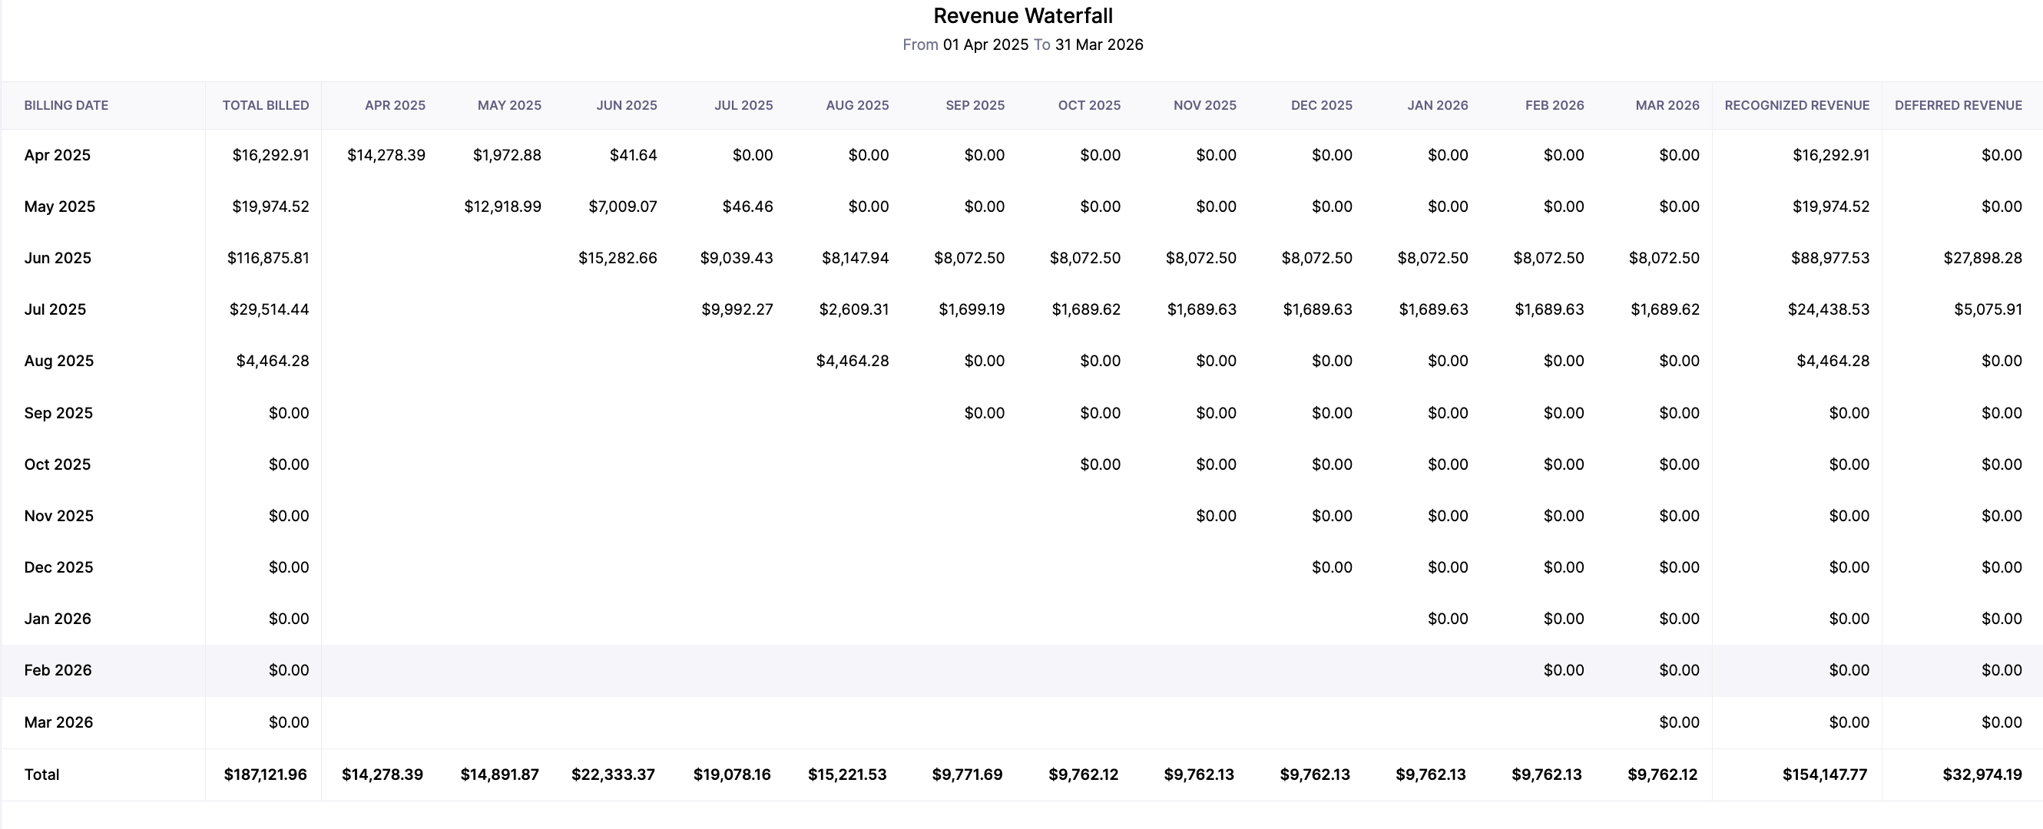Screen dimensions: 2043x829
Task: Select the Jun 2025 billing date row
Action: tap(57, 259)
